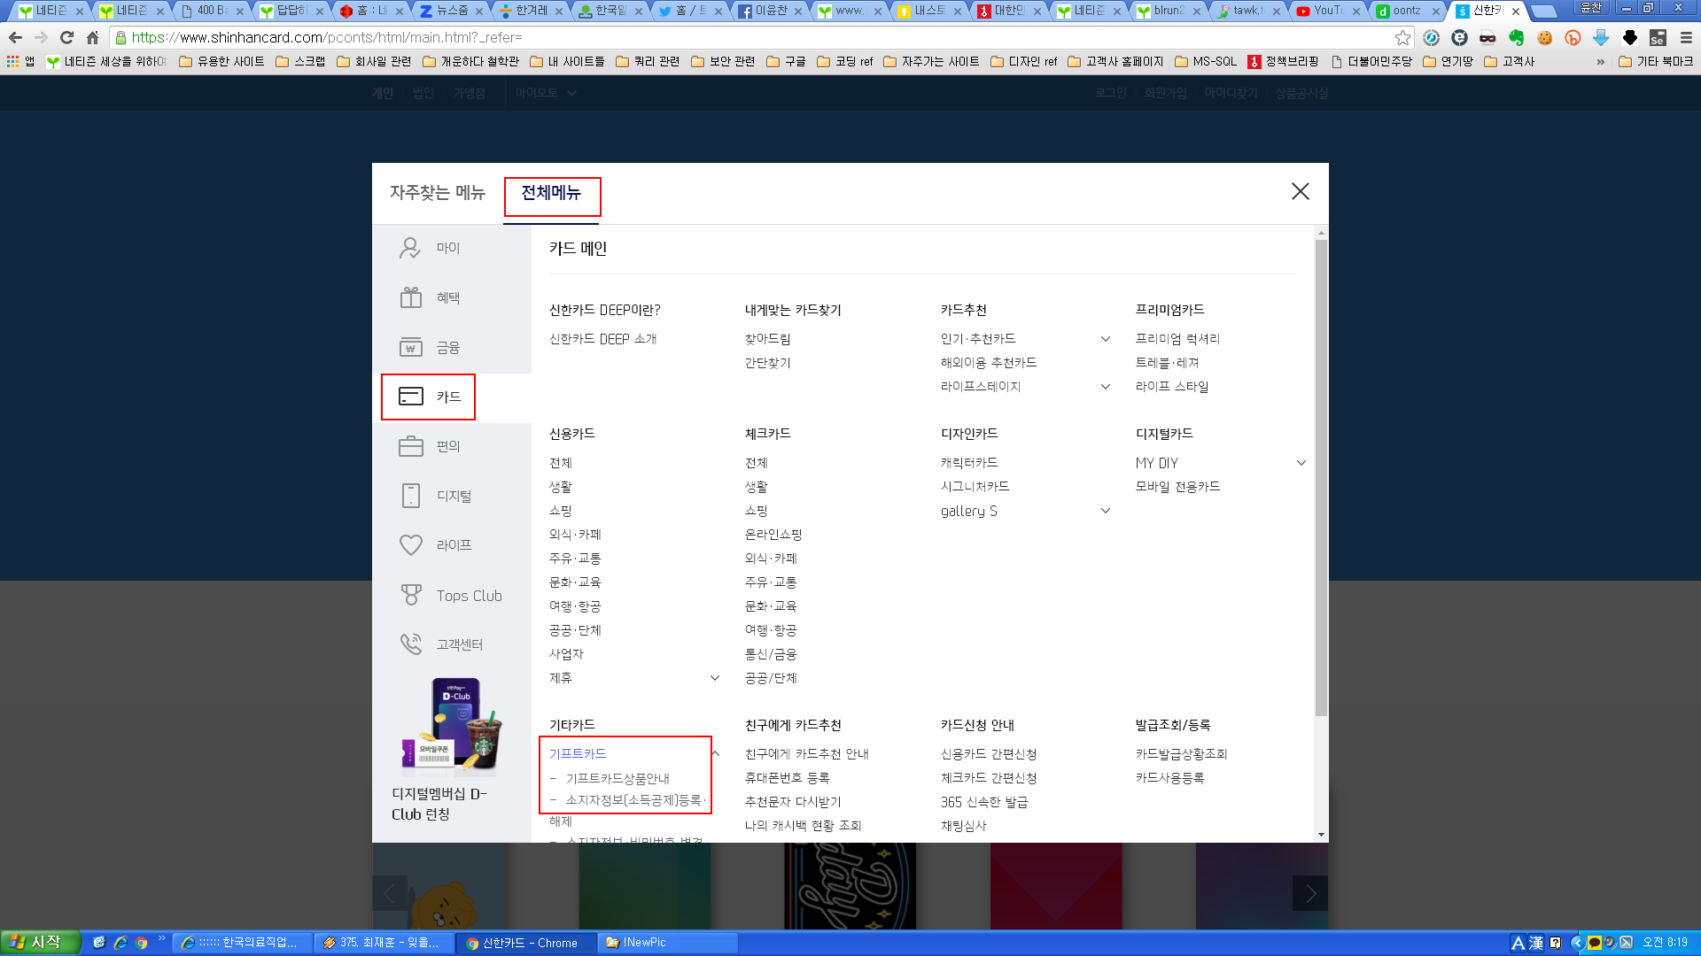Click the taskbar Chrome quick-launch icon

tap(141, 943)
